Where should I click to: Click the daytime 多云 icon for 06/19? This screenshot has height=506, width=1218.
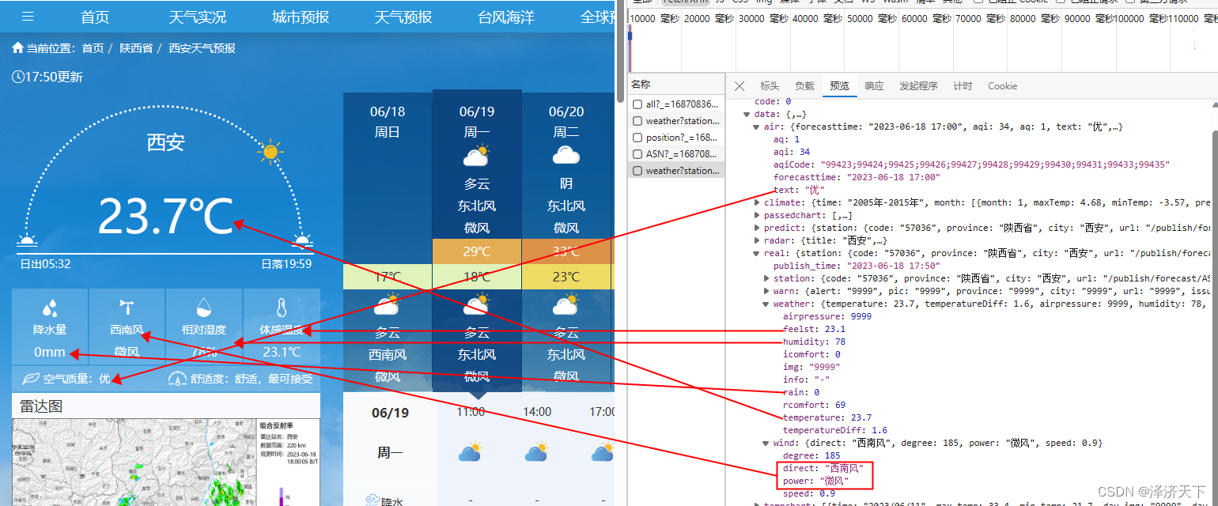click(476, 156)
